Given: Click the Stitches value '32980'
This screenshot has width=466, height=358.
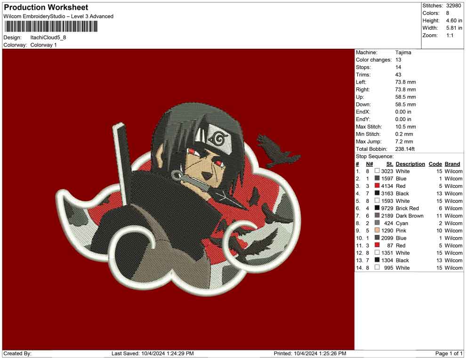Looking at the screenshot, I should click(x=453, y=6).
